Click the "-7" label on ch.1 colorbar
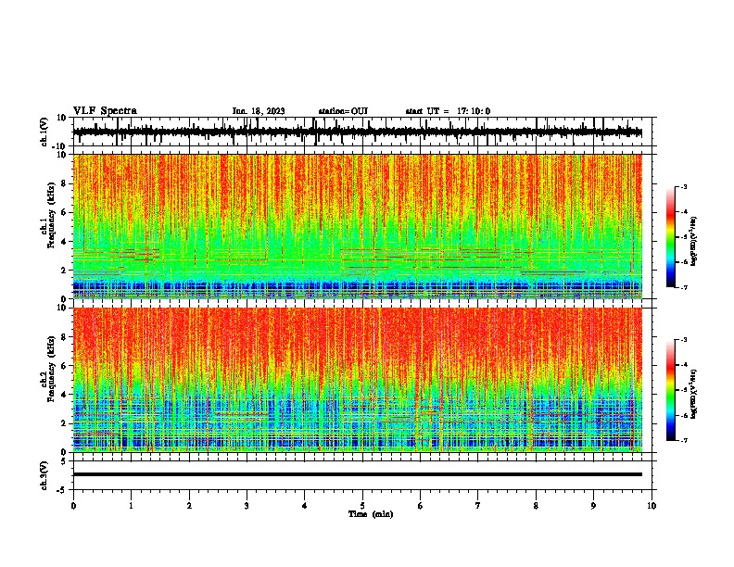734x567 pixels. pyautogui.click(x=683, y=287)
